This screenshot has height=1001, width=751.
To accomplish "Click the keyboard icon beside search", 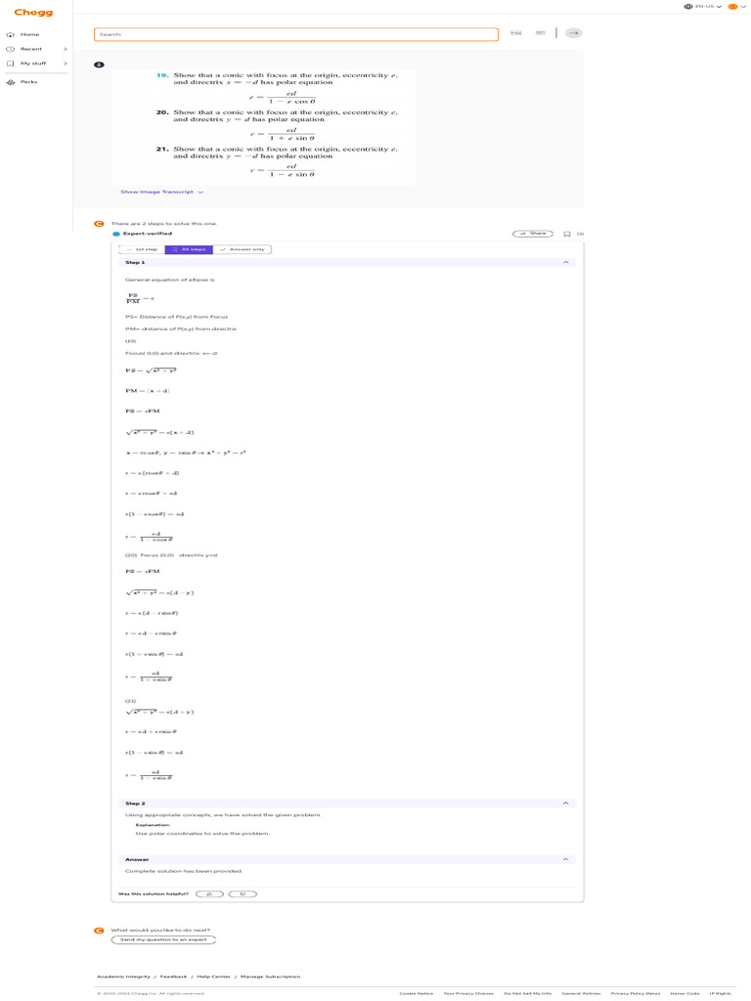I will [x=540, y=32].
